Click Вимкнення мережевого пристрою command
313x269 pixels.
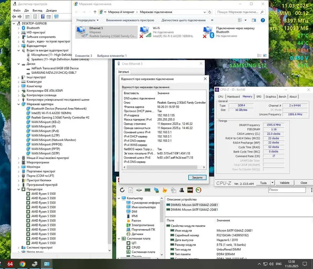[x=130, y=20]
